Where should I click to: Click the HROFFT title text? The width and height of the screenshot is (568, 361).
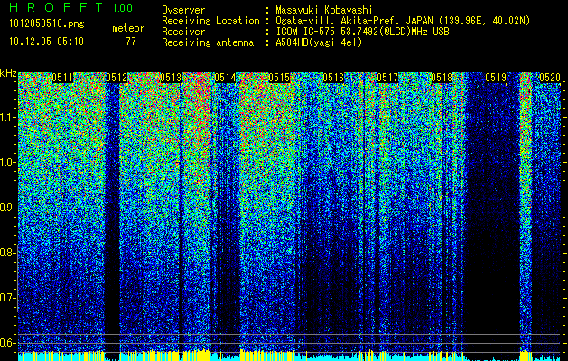[x=56, y=7]
